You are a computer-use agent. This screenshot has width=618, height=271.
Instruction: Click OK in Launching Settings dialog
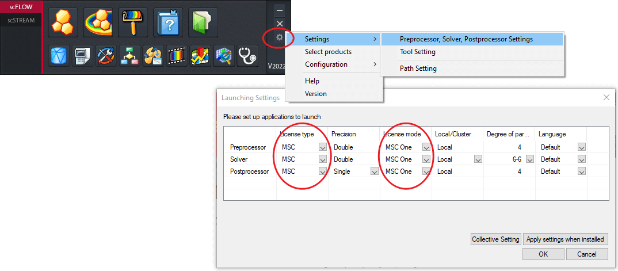point(543,254)
